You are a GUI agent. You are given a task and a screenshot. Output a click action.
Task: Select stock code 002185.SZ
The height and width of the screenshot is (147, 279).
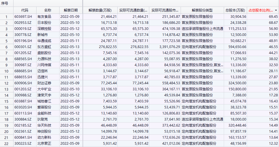[23, 125]
